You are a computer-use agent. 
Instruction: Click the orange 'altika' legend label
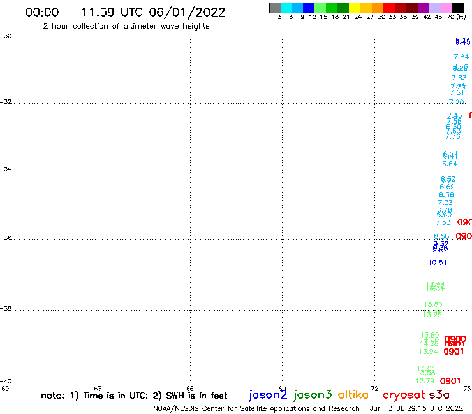pos(353,394)
